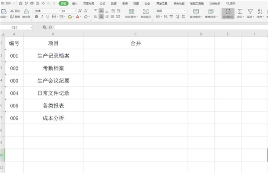The image size is (268, 173).
Task: Switch to the 公式 tab
Action: 103,4
